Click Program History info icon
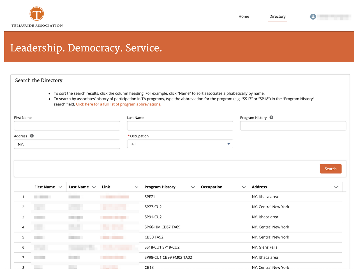 click(x=271, y=117)
